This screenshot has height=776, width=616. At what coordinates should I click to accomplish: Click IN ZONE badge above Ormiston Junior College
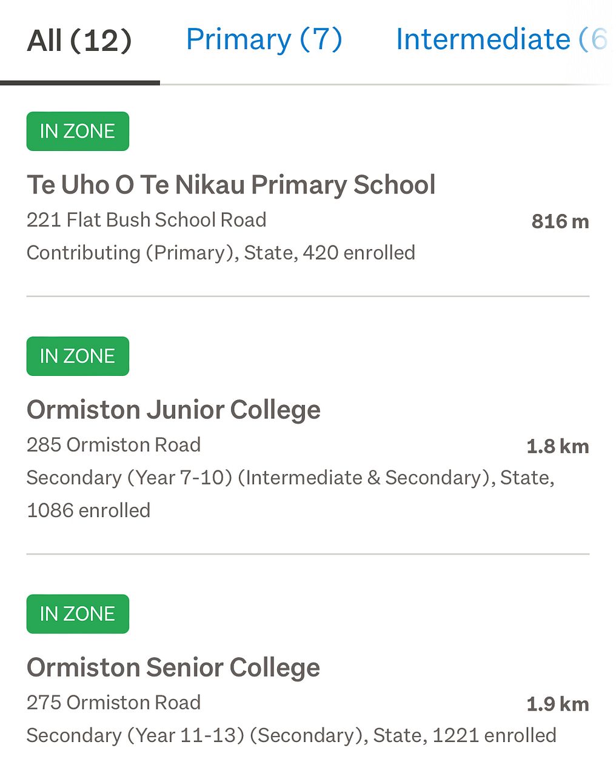point(78,356)
